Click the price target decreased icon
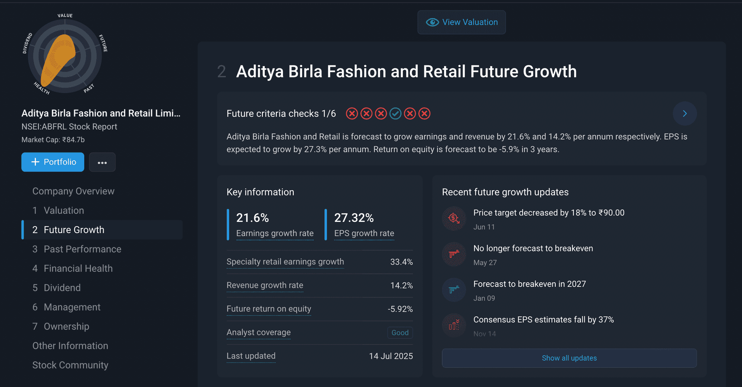This screenshot has width=742, height=387. point(454,218)
